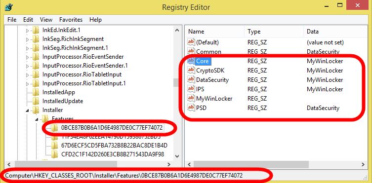372x183 pixels.
Task: Click the InputProcessor.RioEventSender folder icon
Action: pyautogui.click(x=36, y=57)
